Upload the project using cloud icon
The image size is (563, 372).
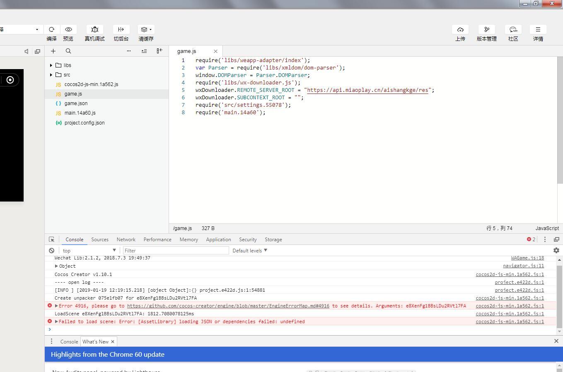(460, 29)
